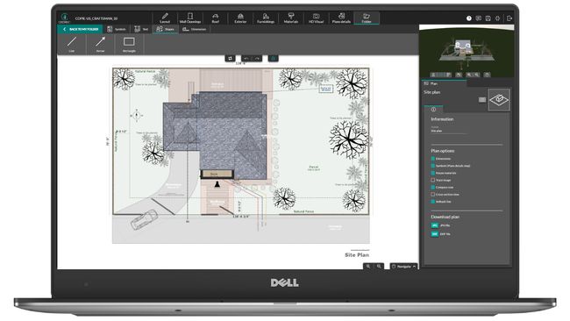The width and height of the screenshot is (570, 321).
Task: Toggle the Dimensions plan option checkbox
Action: point(433,159)
